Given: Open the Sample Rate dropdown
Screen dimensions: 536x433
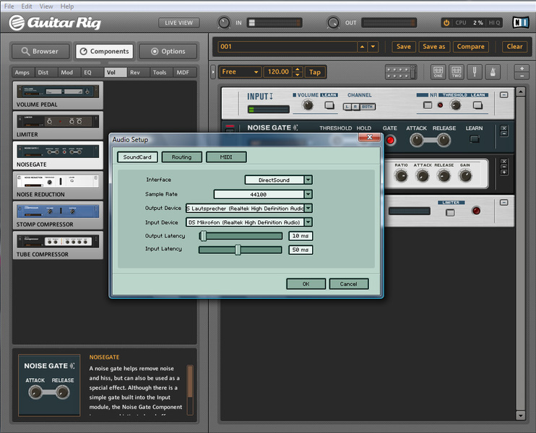Looking at the screenshot, I should click(x=308, y=194).
